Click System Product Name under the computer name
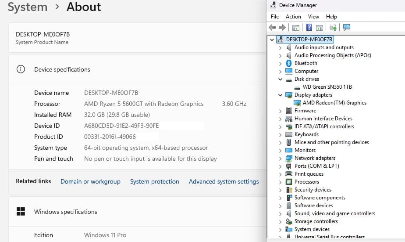This screenshot has width=405, height=242. coord(42,42)
